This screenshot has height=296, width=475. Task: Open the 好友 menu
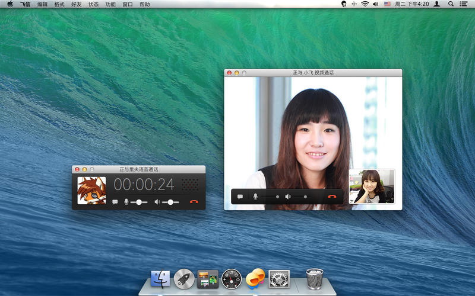tap(77, 4)
